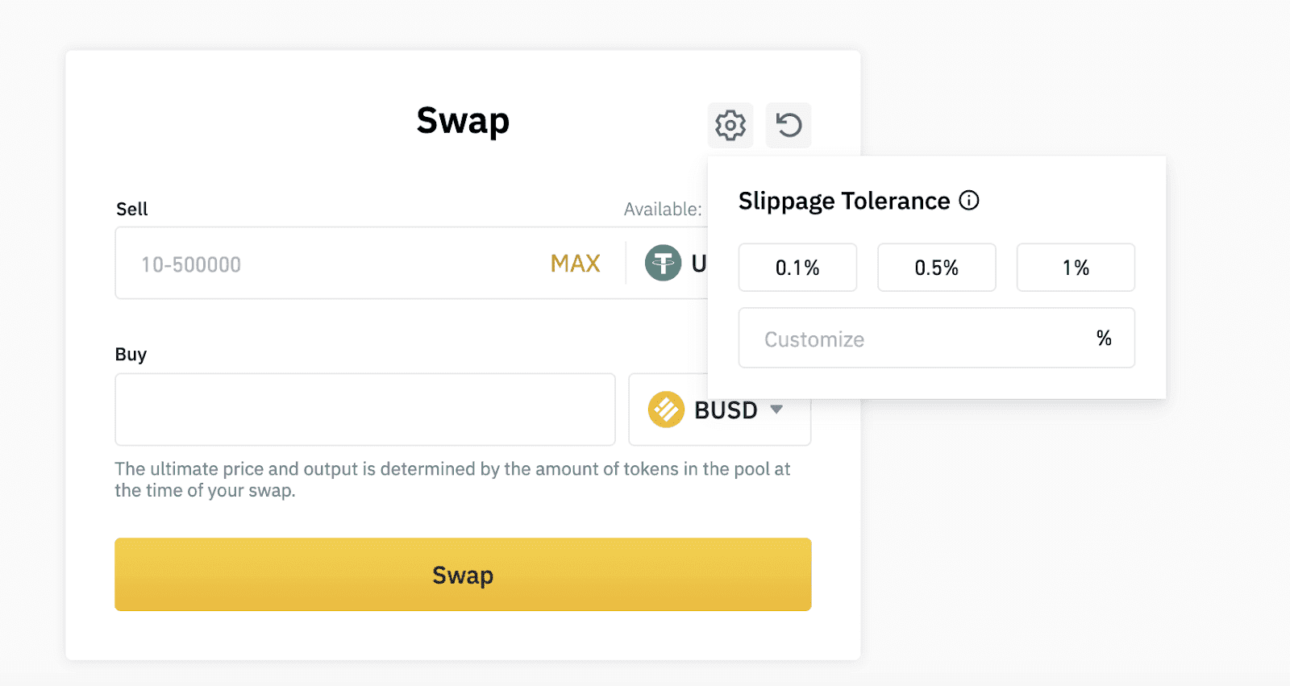Set slippage tolerance to 1%

click(x=1076, y=268)
